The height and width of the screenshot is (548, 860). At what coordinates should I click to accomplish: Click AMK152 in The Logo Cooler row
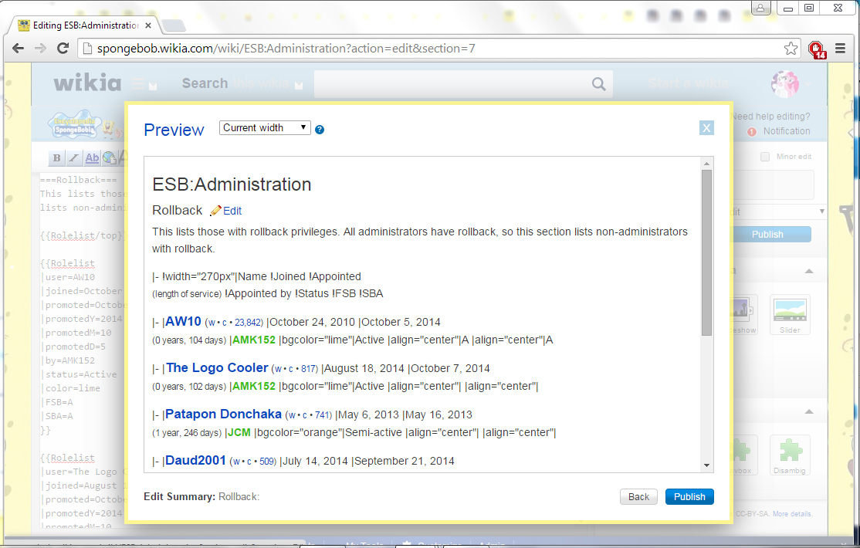point(254,386)
